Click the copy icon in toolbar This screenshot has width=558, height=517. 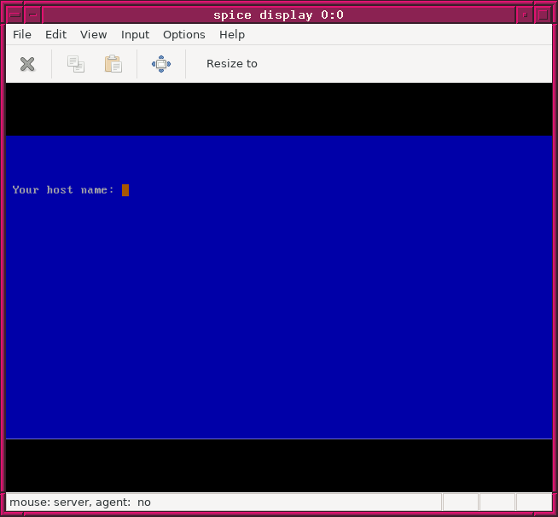76,64
